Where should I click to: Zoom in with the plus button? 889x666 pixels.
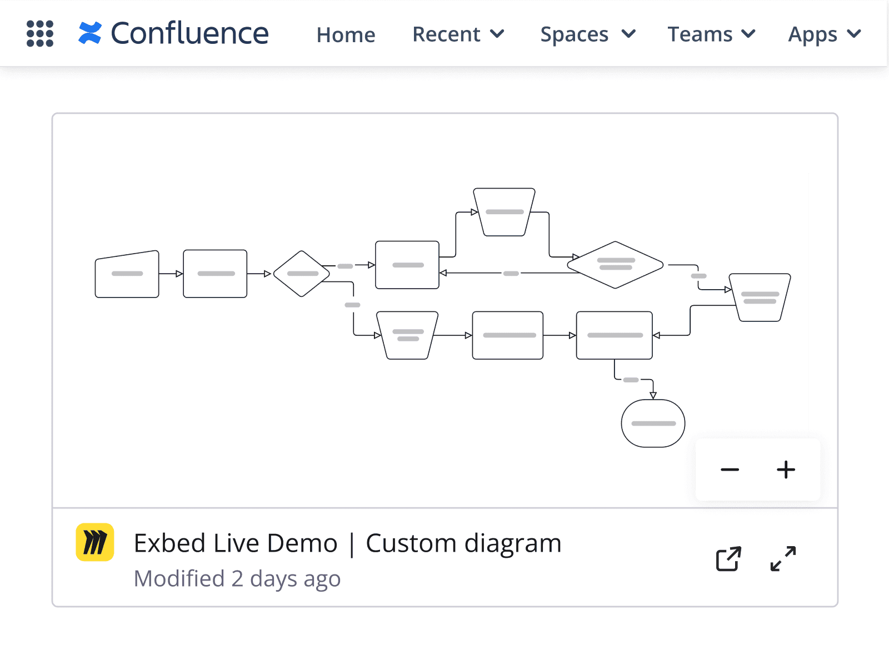(786, 470)
